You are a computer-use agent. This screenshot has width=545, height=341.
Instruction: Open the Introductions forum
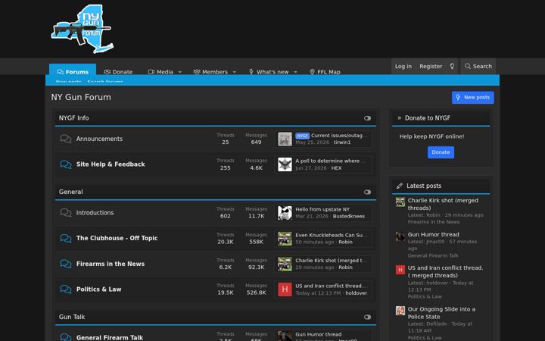[95, 213]
